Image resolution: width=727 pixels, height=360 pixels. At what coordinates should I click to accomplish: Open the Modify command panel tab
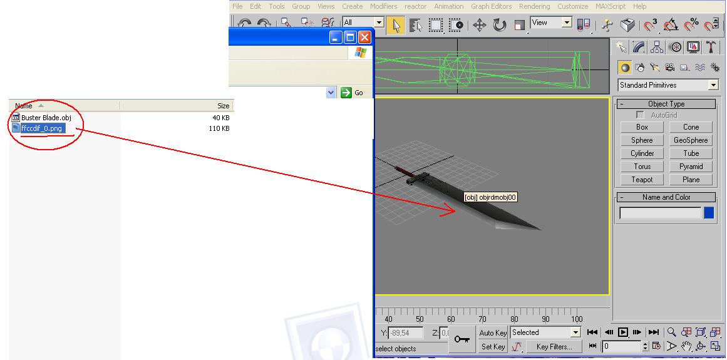(x=639, y=47)
